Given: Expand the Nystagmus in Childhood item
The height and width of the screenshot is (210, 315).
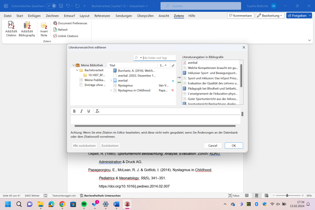Looking at the screenshot, I should (x=111, y=91).
